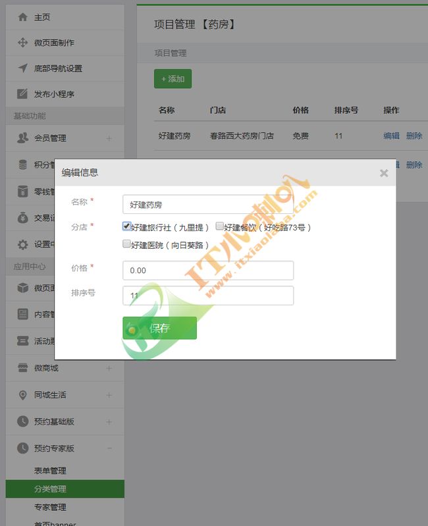
Task: Click the 项目管理 breadcrumb text
Action: coord(171,53)
